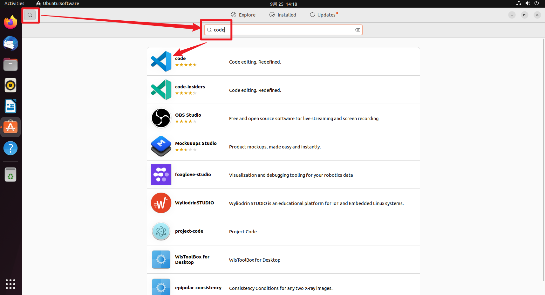Open the system status menu

click(x=528, y=3)
